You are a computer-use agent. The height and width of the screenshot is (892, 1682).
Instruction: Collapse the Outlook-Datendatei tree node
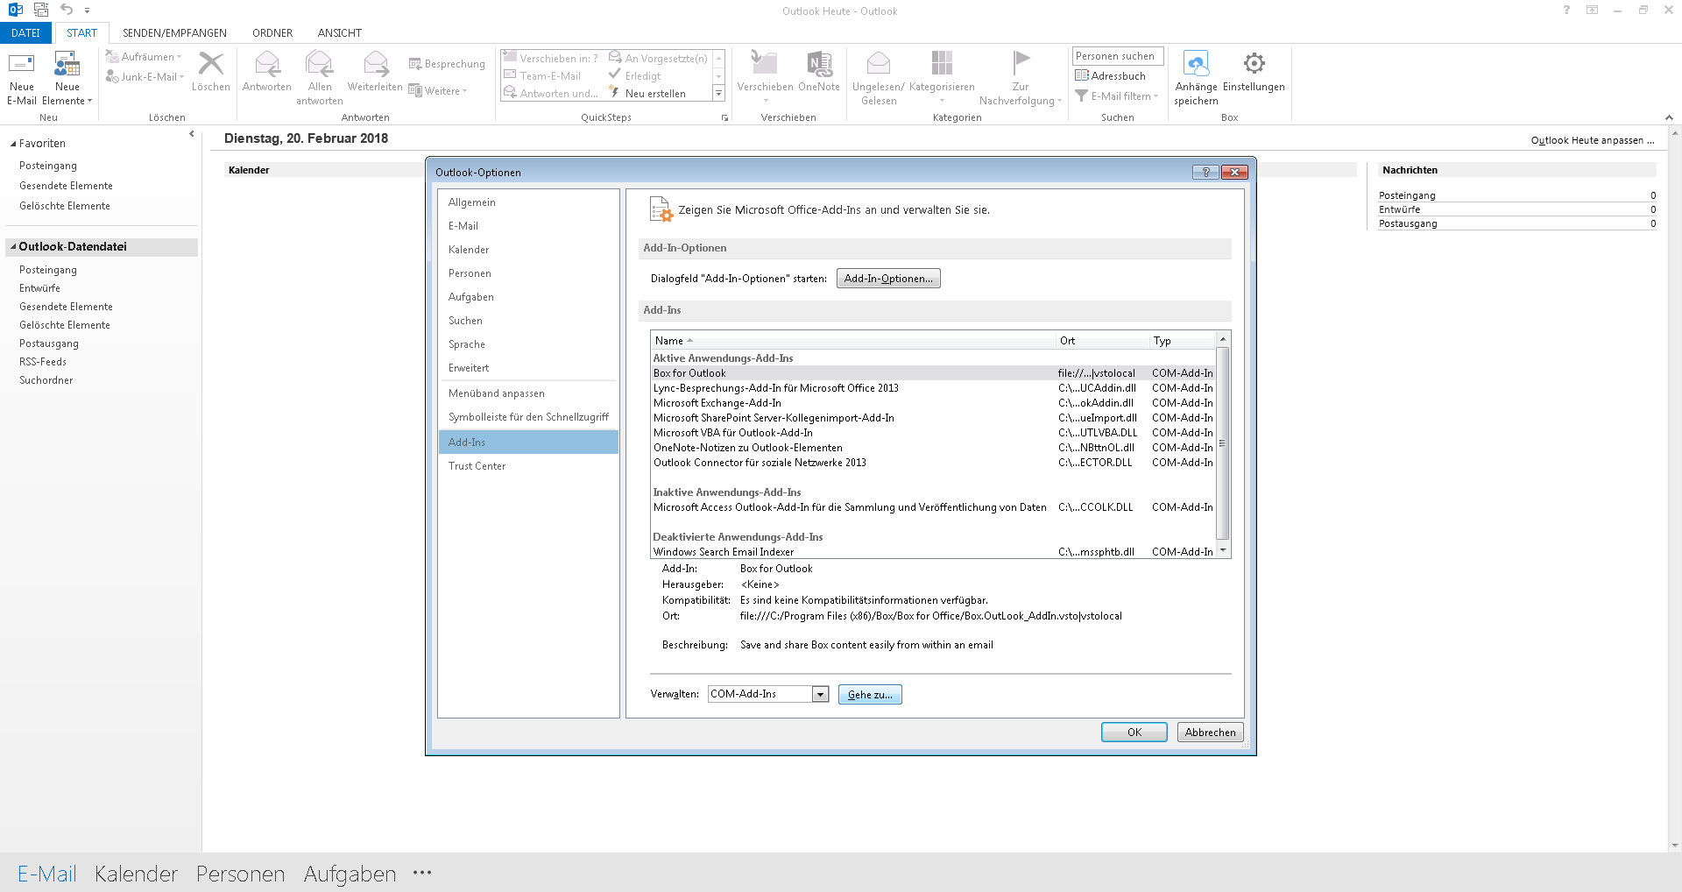(13, 247)
